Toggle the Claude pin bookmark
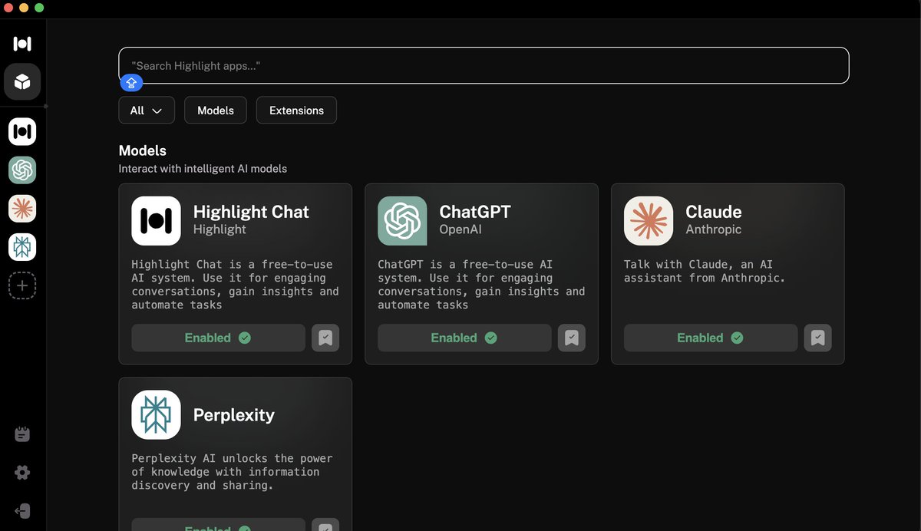The image size is (921, 531). click(x=818, y=338)
